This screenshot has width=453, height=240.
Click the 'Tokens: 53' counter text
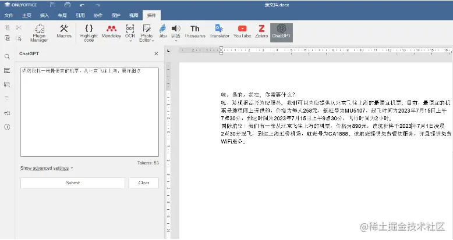click(148, 163)
